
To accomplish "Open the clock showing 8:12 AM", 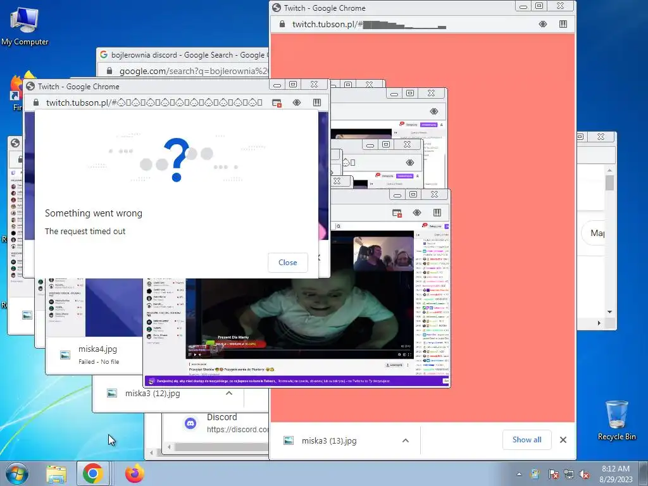I will click(x=616, y=473).
